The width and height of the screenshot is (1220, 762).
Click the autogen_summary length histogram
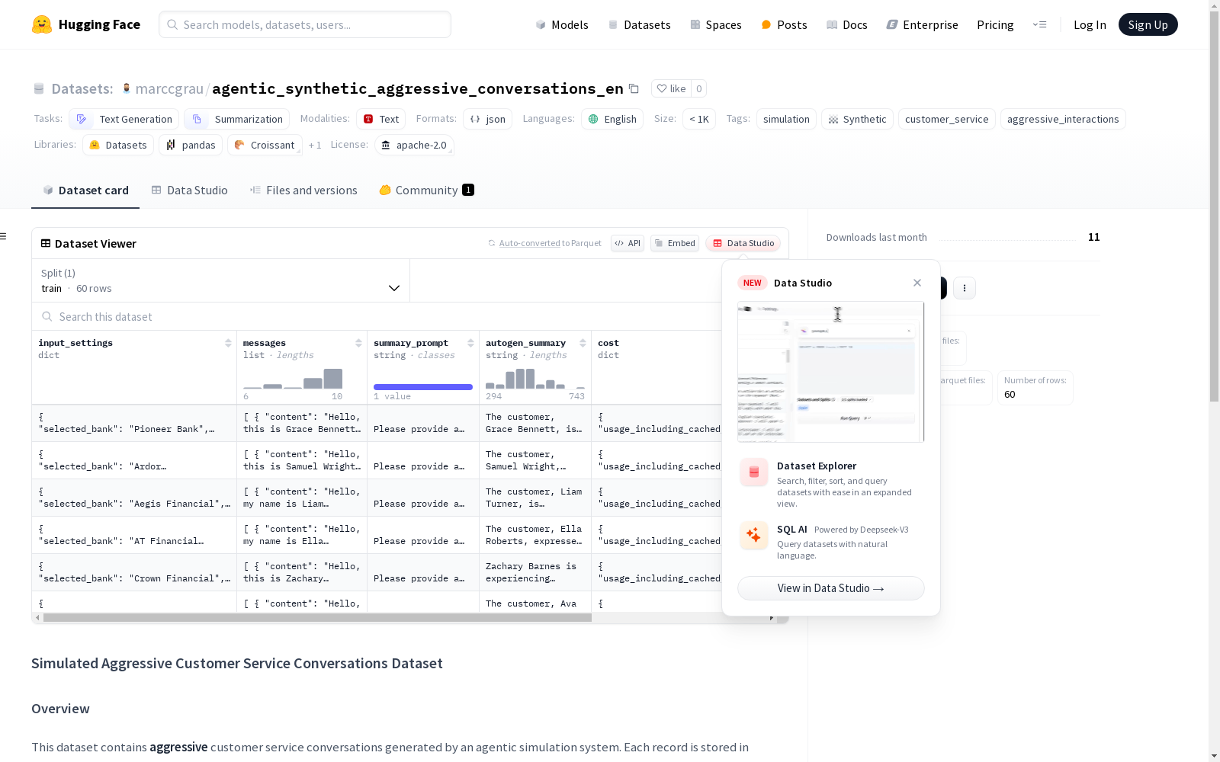coord(535,379)
